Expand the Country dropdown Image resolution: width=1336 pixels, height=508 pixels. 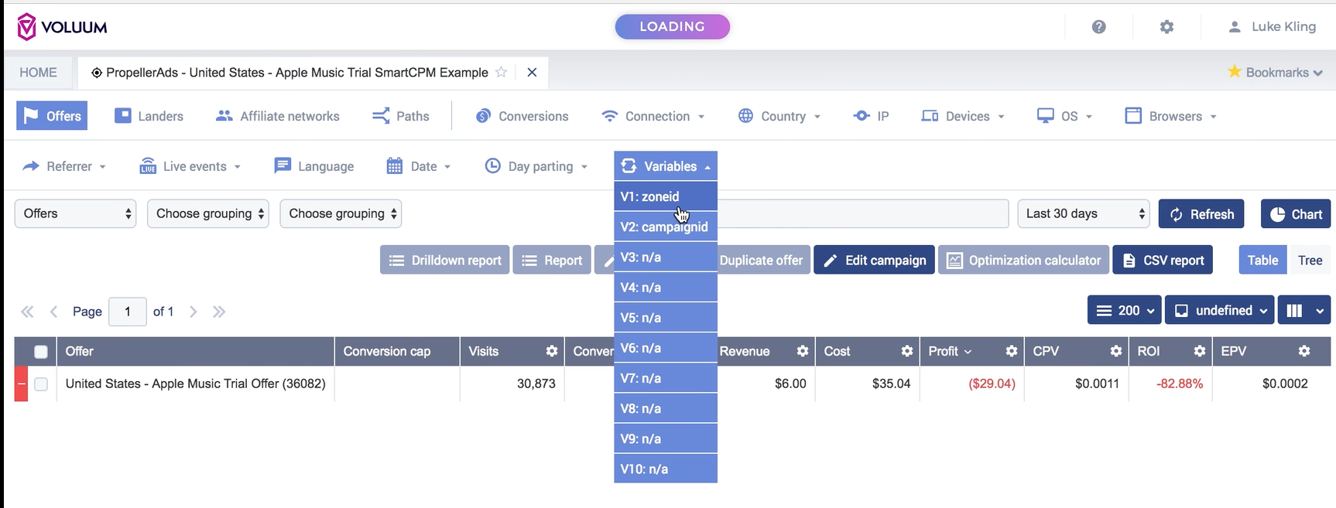click(x=779, y=116)
